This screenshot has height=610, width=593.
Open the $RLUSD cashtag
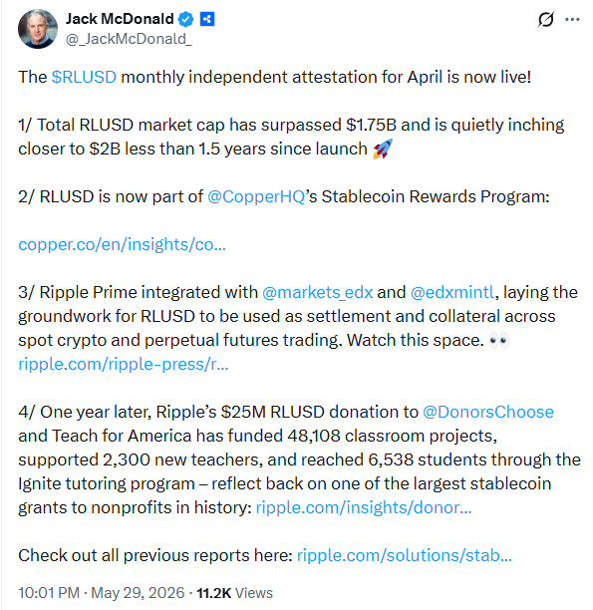click(84, 77)
